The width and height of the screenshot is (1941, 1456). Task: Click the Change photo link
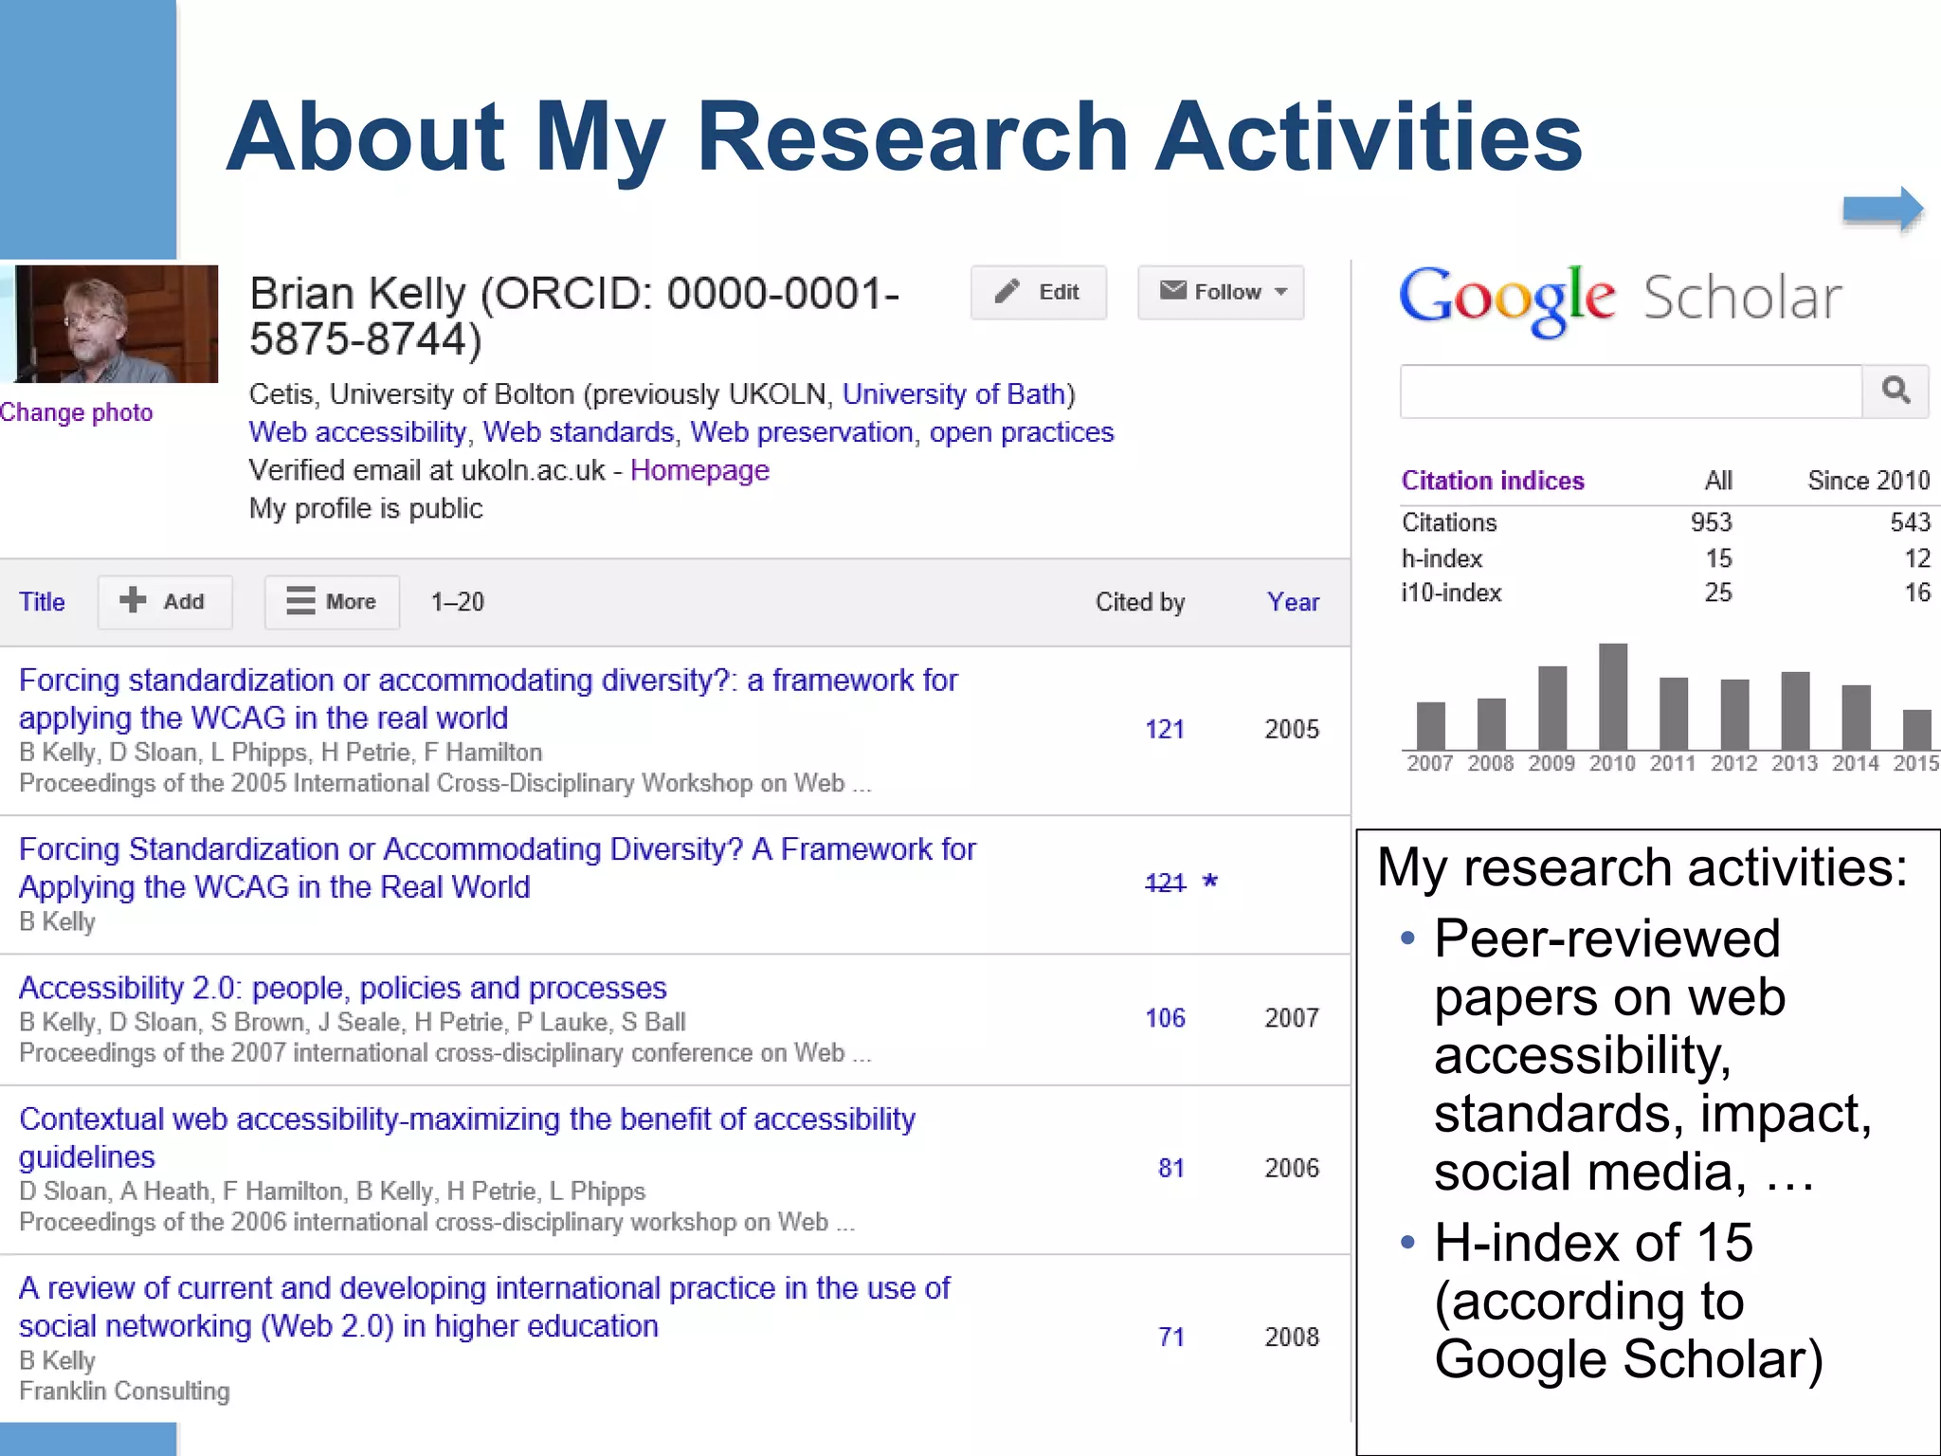tap(76, 412)
